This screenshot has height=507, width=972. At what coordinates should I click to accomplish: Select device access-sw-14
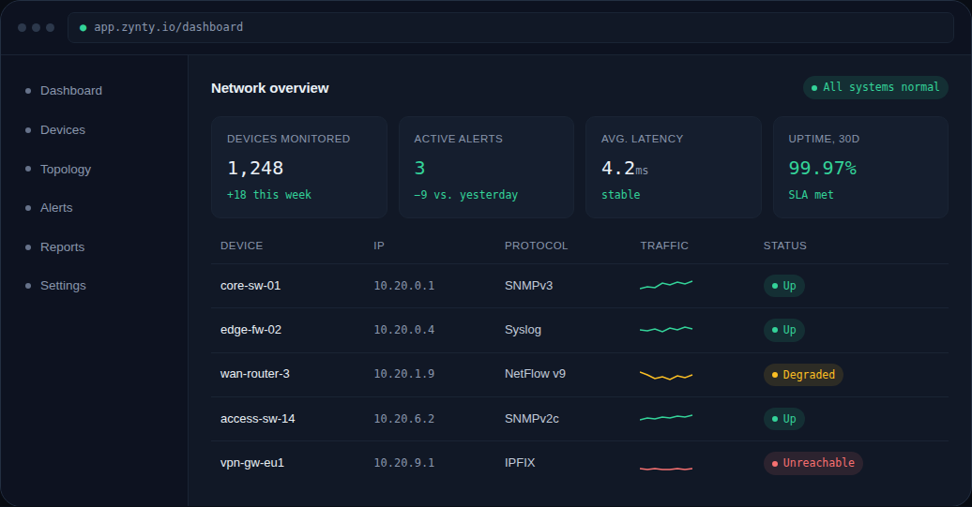258,419
